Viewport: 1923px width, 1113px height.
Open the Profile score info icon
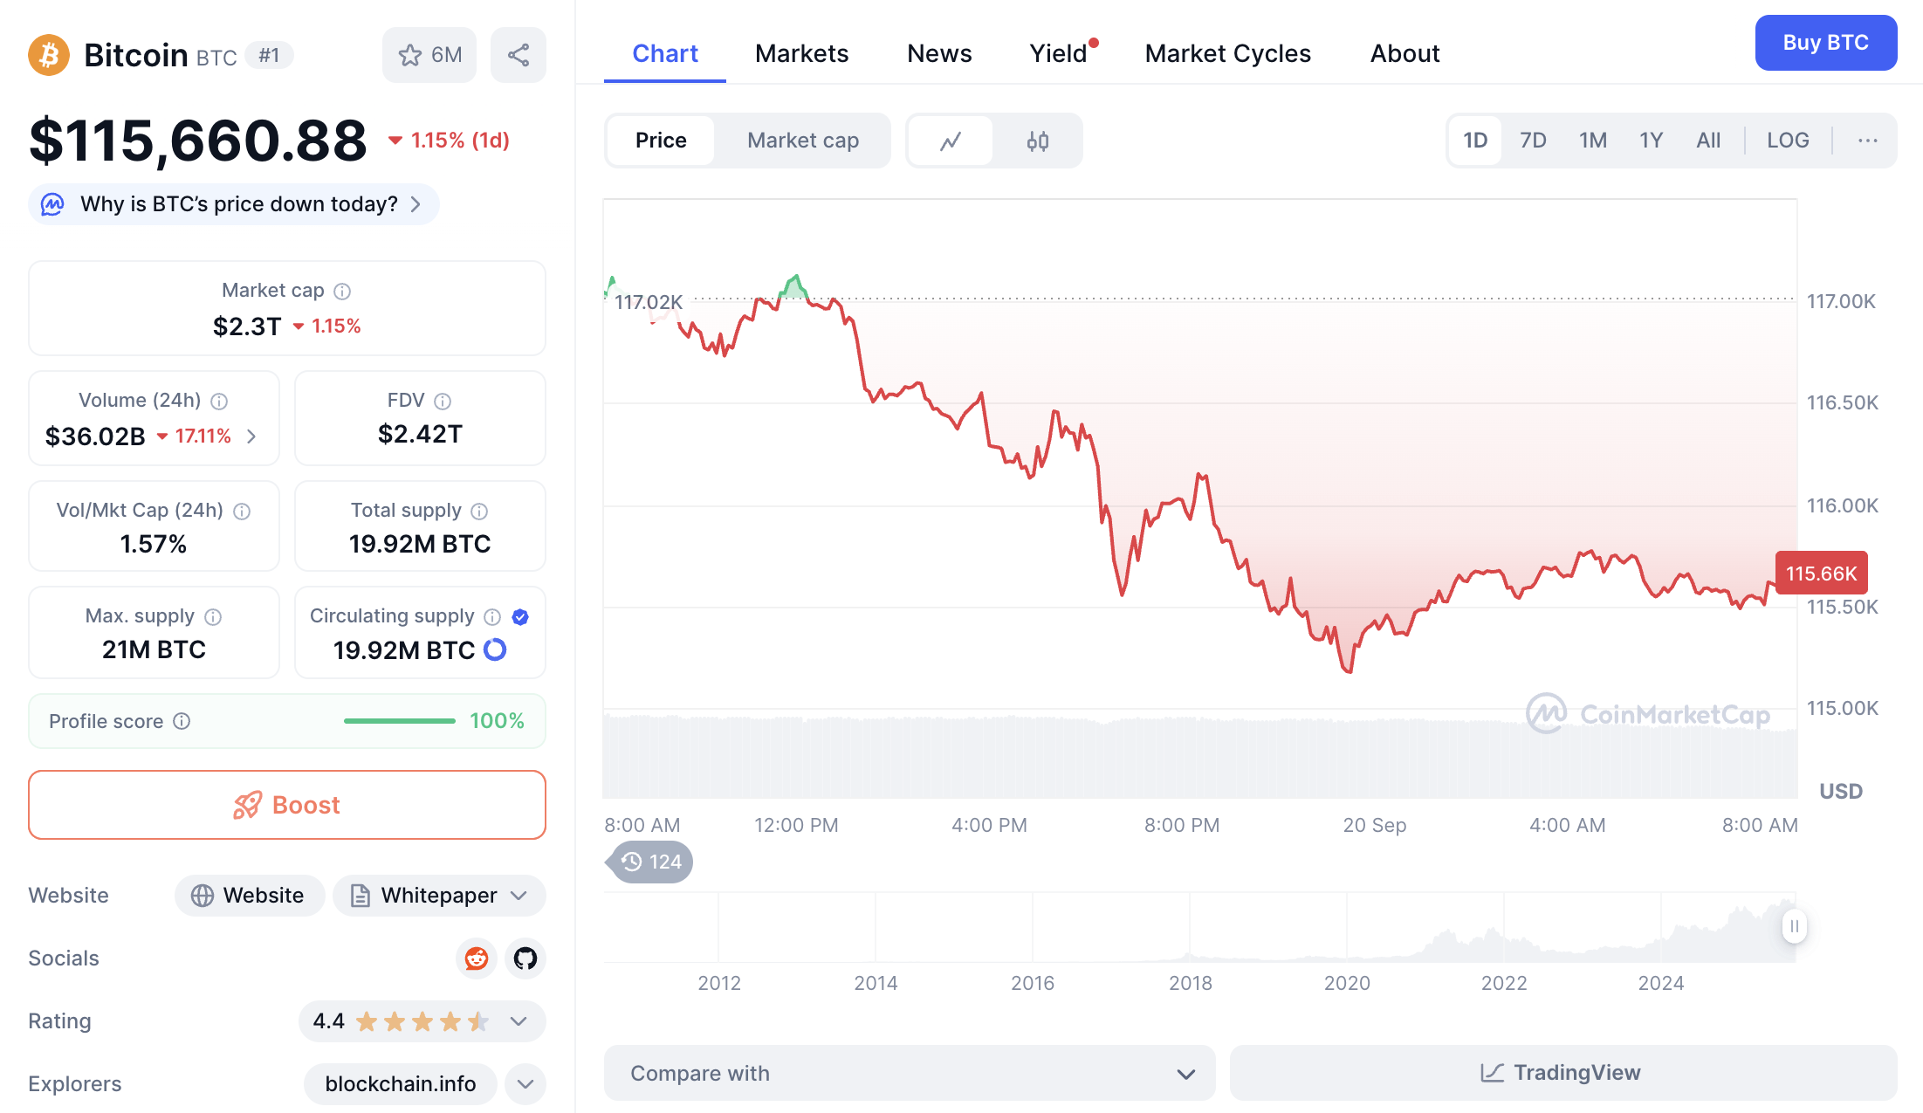point(182,721)
